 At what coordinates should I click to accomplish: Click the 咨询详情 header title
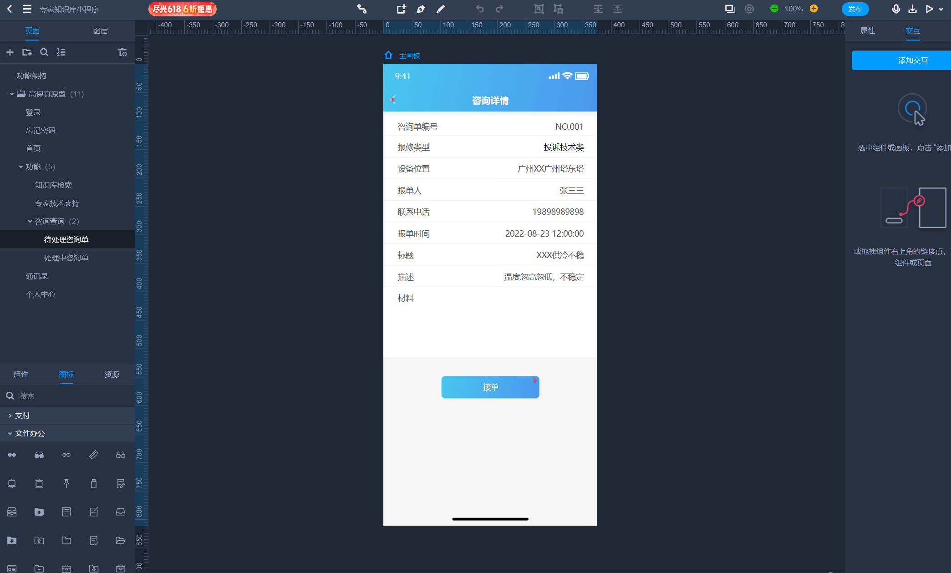pyautogui.click(x=490, y=101)
